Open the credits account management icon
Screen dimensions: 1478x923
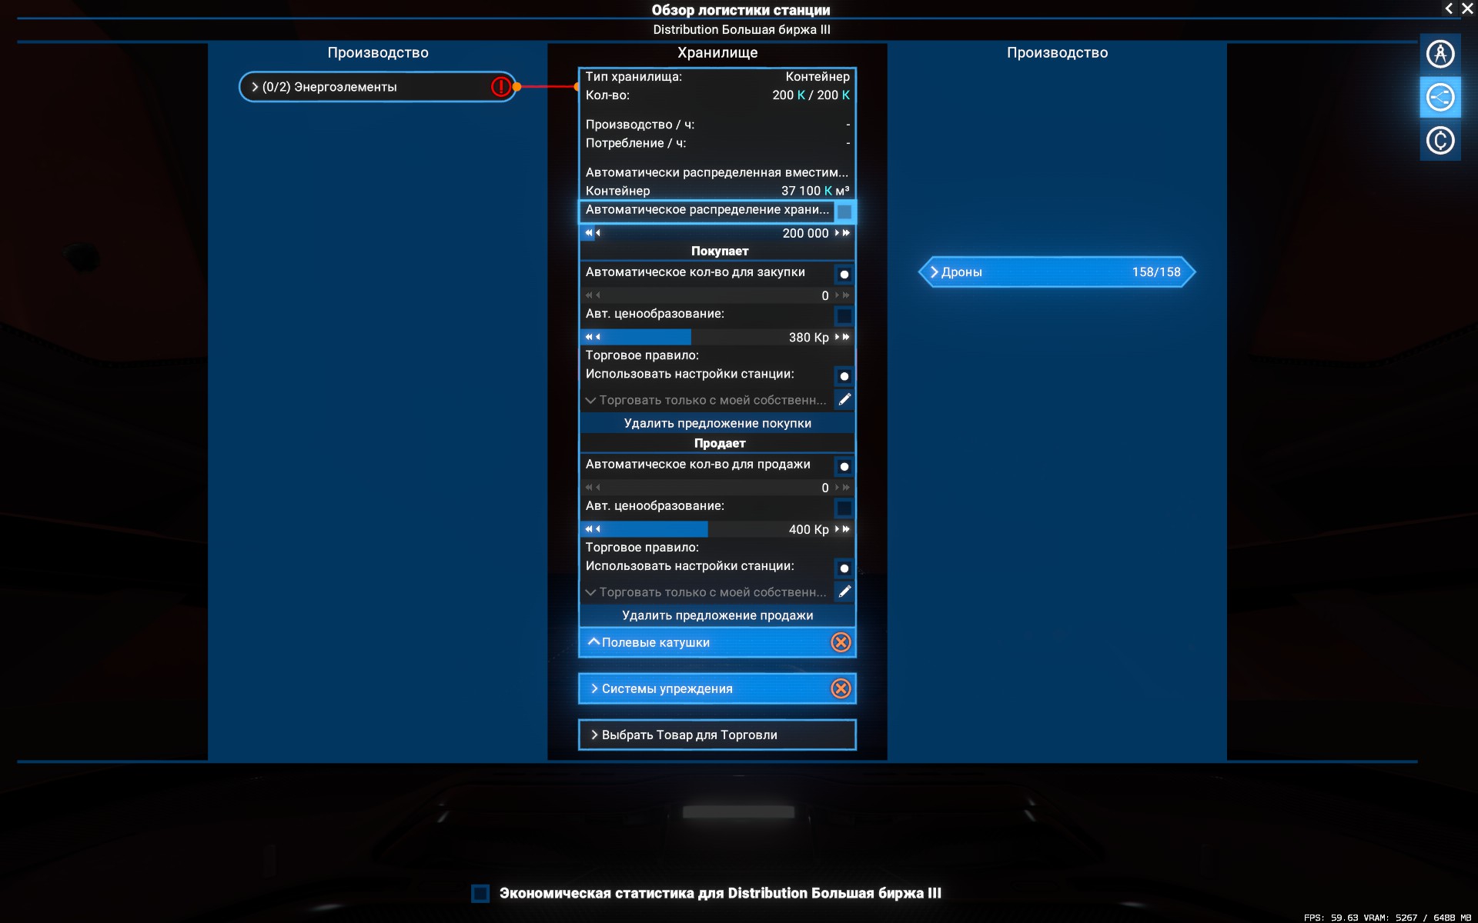[x=1440, y=141]
